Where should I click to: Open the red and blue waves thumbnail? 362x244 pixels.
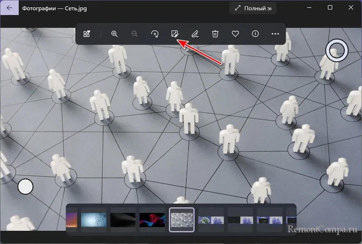[152, 220]
